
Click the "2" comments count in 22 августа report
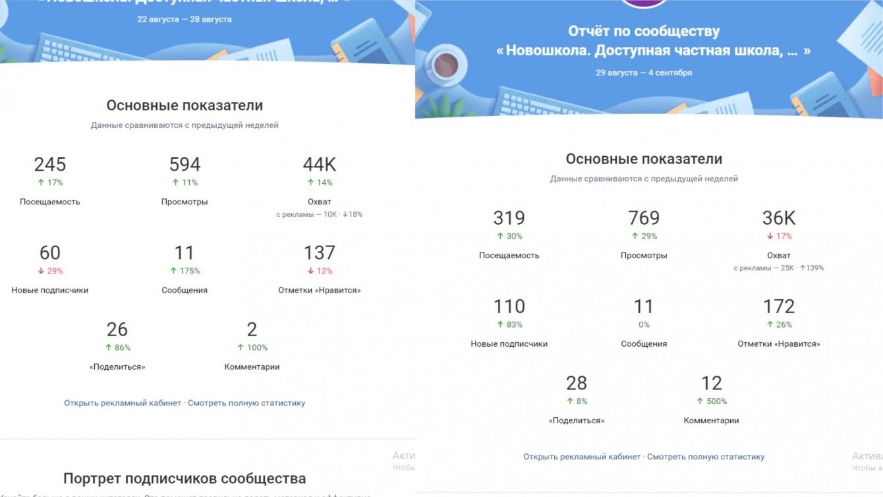[x=252, y=329]
